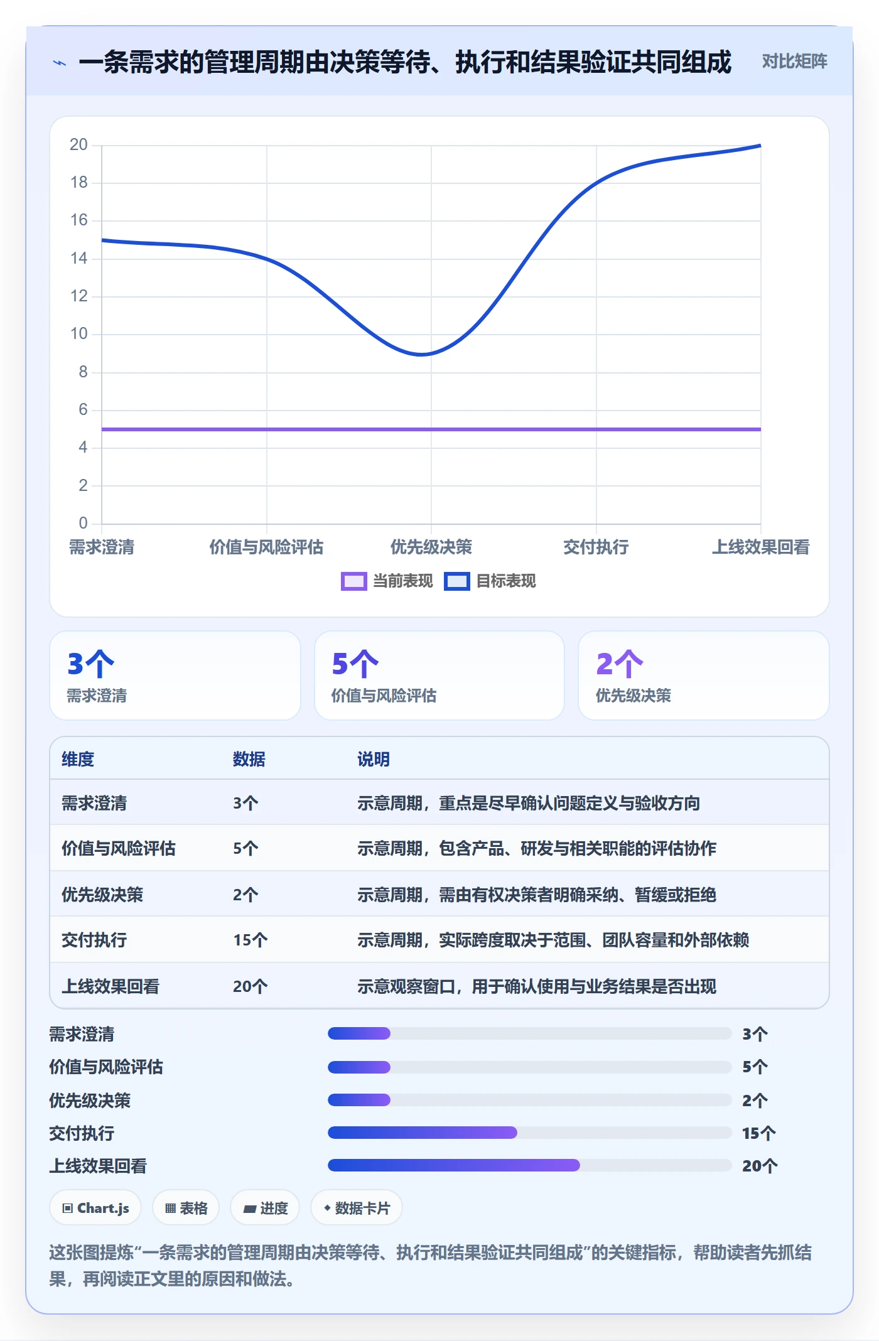Click the 表格 tag chip
The height and width of the screenshot is (1341, 879).
pos(186,1208)
